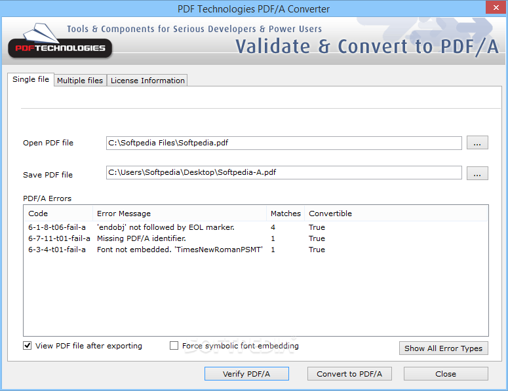Select error row 6-1-8-t06-fail-a
Viewport: 508px width, 391px height.
(x=256, y=227)
